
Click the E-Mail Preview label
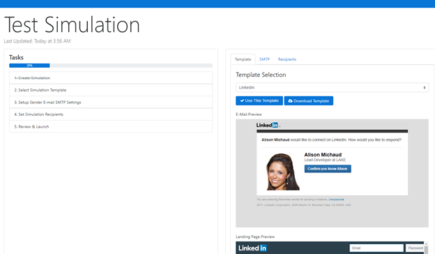pyautogui.click(x=249, y=114)
